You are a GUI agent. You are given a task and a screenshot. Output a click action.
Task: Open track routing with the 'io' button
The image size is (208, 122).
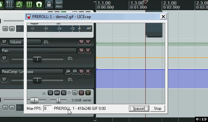(50, 93)
